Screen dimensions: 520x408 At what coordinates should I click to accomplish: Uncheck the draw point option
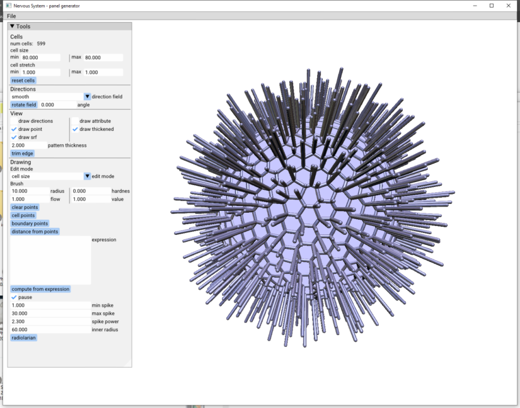14,129
